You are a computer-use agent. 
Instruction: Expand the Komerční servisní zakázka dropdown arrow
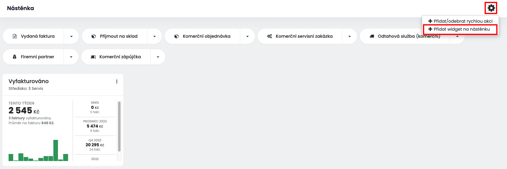tap(350, 36)
